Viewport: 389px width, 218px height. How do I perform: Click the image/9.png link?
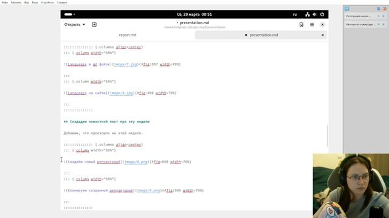coord(148,190)
